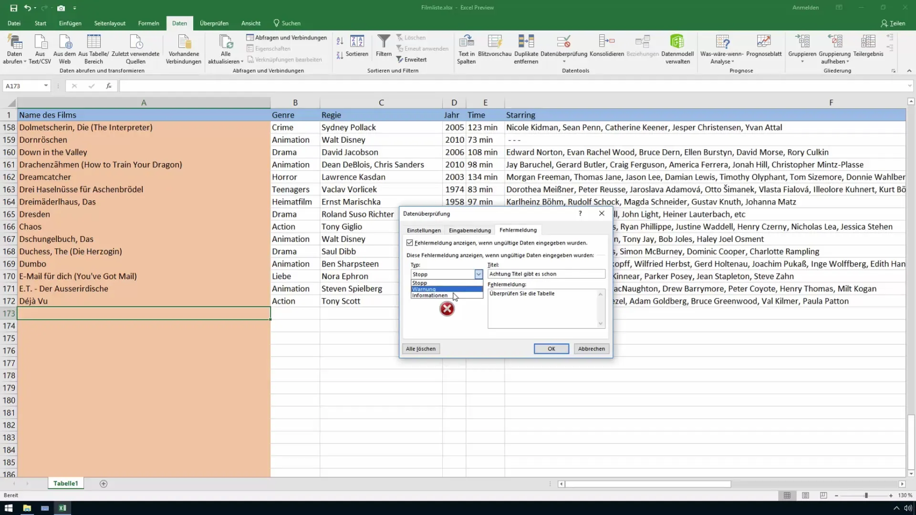Click the Fehlermeldung title input field
Viewport: 916px width, 515px height.
coord(547,274)
